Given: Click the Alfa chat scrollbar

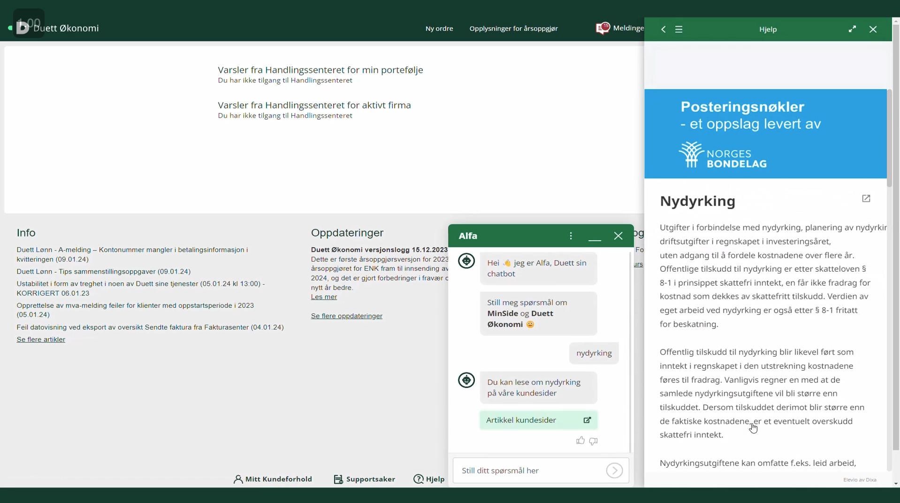Looking at the screenshot, I should click(x=630, y=352).
